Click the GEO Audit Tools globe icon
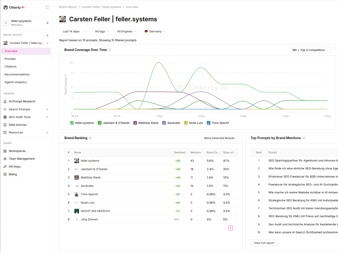Image resolution: width=338 pixels, height=253 pixels. click(5, 117)
